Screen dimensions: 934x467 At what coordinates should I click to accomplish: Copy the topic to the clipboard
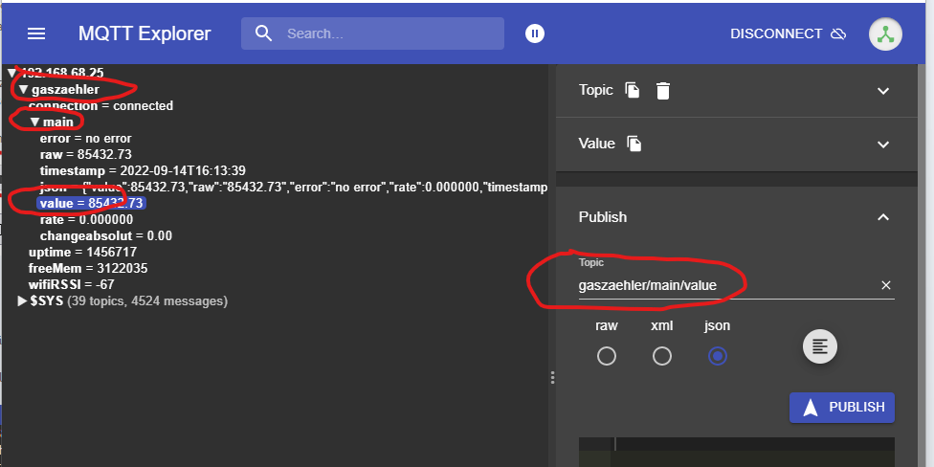tap(632, 90)
